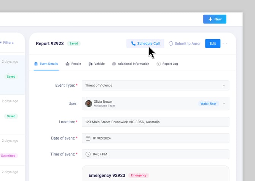This screenshot has width=255, height=181.
Task: Click the info icon on Additional Information tab
Action: [114, 64]
